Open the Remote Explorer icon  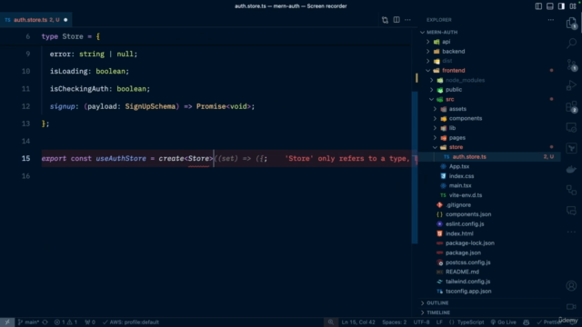pyautogui.click(x=571, y=128)
